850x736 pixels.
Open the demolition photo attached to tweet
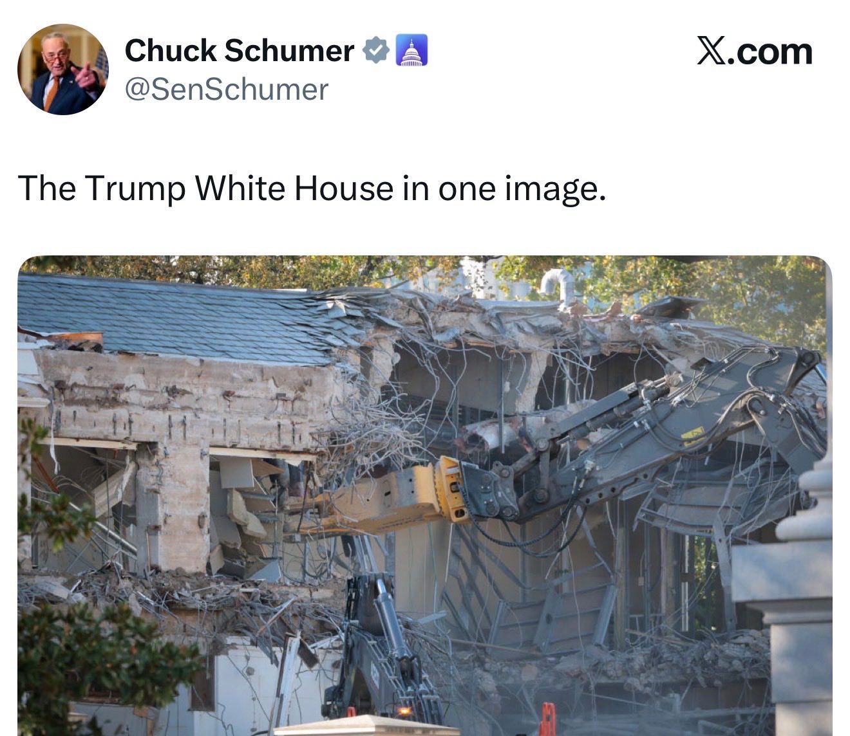click(425, 495)
